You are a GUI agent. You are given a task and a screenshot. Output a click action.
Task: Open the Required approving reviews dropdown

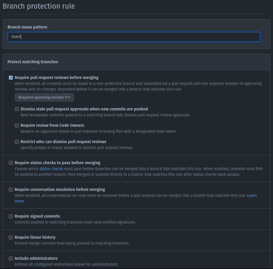tap(44, 97)
